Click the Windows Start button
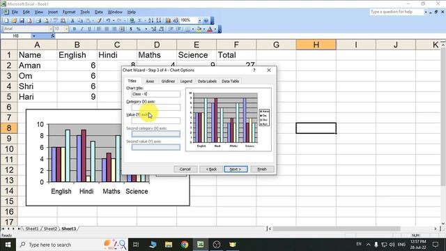Screen dimensions: 446x251 [x=8, y=245]
